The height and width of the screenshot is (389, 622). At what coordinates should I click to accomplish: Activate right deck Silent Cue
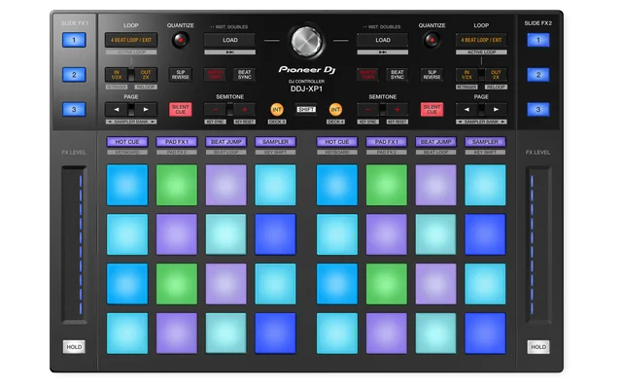[x=432, y=110]
